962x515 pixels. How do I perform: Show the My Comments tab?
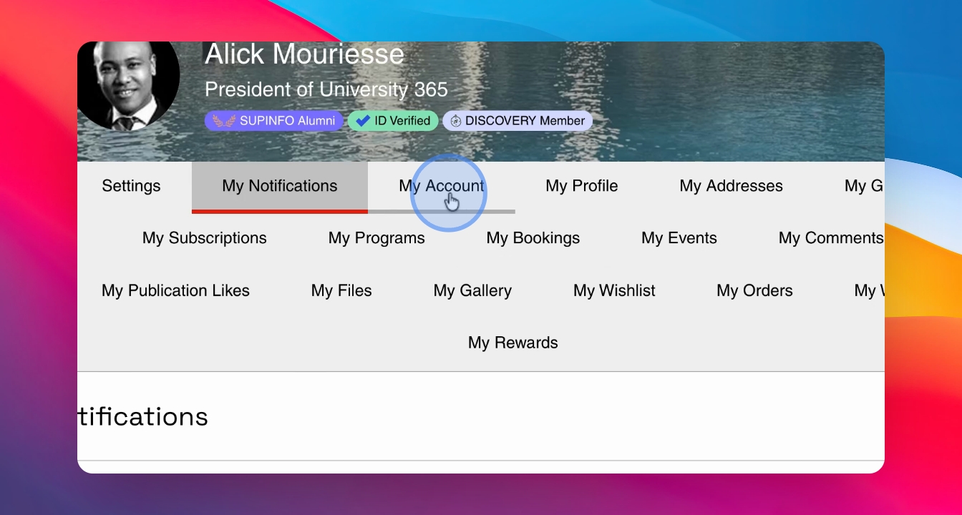(x=831, y=238)
